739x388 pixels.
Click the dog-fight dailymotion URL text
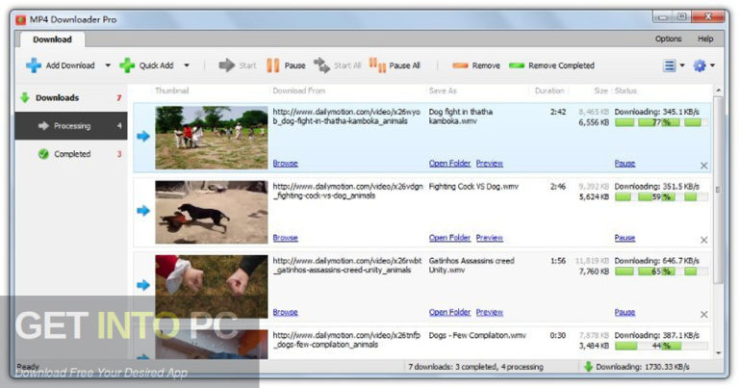point(346,116)
